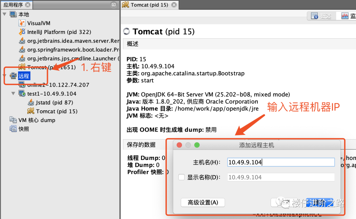The image size is (356, 219).
Task: Click the 本地 computer icon
Action: (x=13, y=14)
